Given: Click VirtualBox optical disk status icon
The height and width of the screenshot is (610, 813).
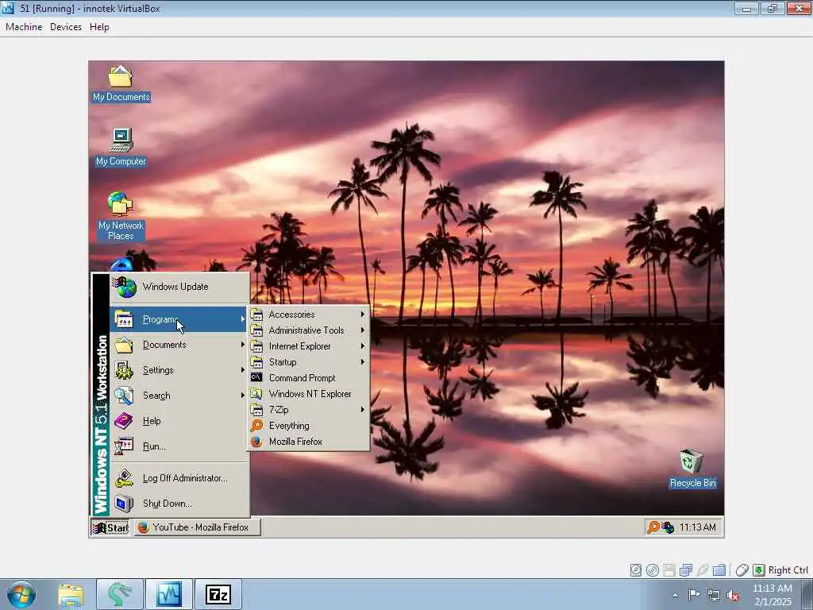Looking at the screenshot, I should [x=653, y=570].
